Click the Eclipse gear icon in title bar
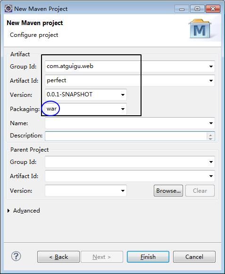Viewport: 225px width, 274px height. (x=8, y=9)
